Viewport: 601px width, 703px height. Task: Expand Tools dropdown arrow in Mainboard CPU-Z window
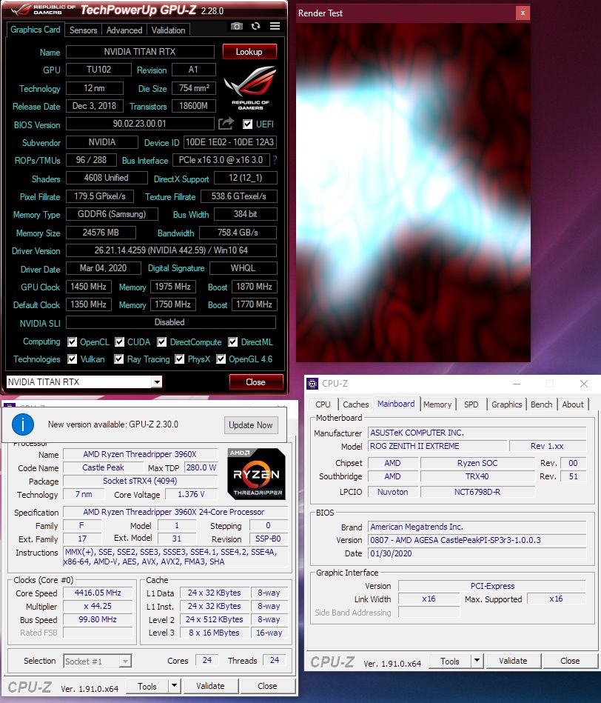477,661
